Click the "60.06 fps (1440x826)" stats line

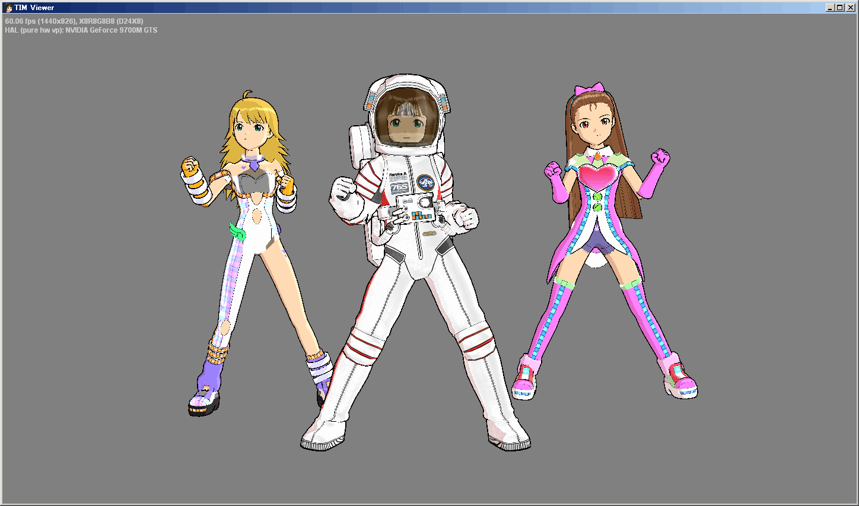tap(74, 21)
